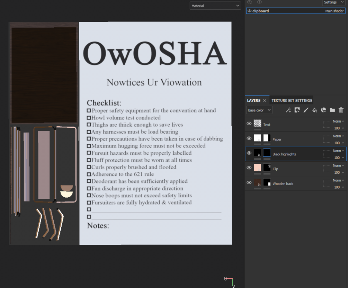Click the UV axis gizmo in viewport
Image resolution: width=348 pixels, height=288 pixels.
point(229,282)
